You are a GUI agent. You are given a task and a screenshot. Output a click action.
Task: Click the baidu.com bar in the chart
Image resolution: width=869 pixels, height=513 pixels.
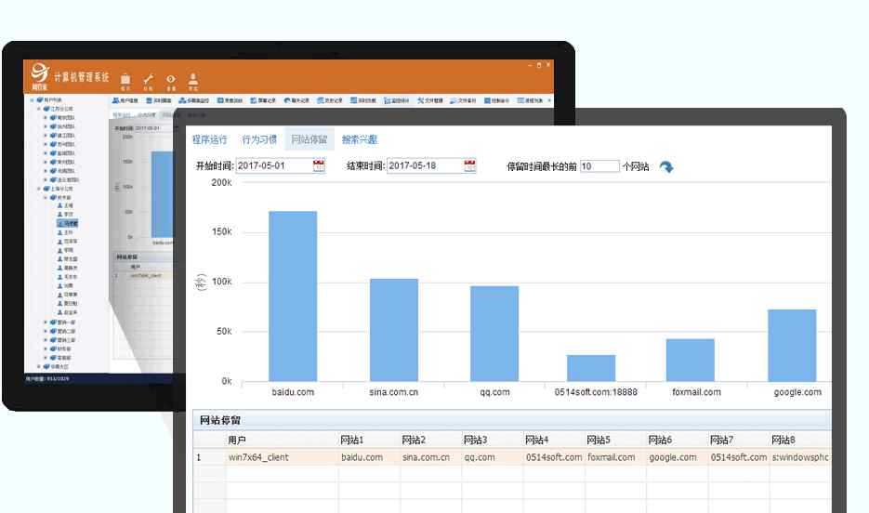click(x=293, y=296)
